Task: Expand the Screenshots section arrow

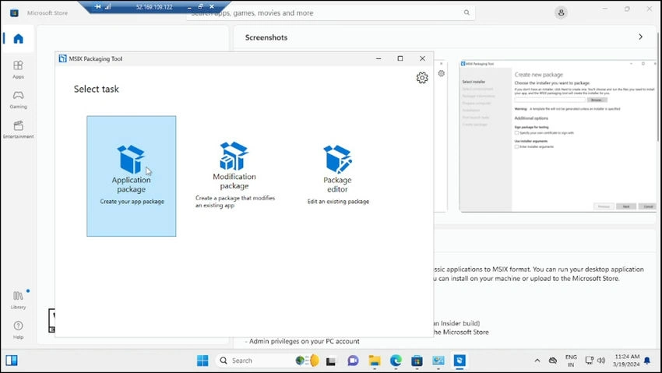Action: (x=640, y=37)
